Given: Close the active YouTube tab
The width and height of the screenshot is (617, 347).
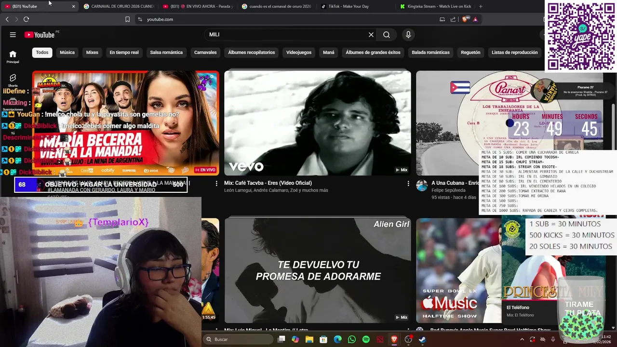Looking at the screenshot, I should tap(73, 6).
